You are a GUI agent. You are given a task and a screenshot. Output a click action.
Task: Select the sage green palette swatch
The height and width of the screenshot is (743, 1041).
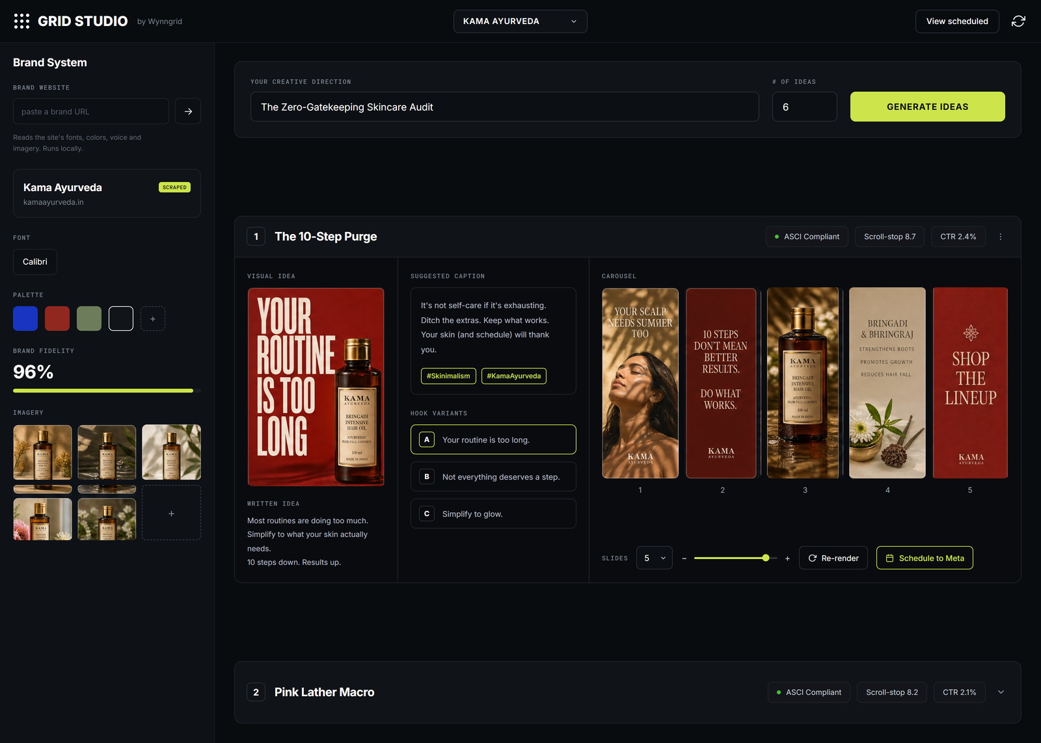89,319
